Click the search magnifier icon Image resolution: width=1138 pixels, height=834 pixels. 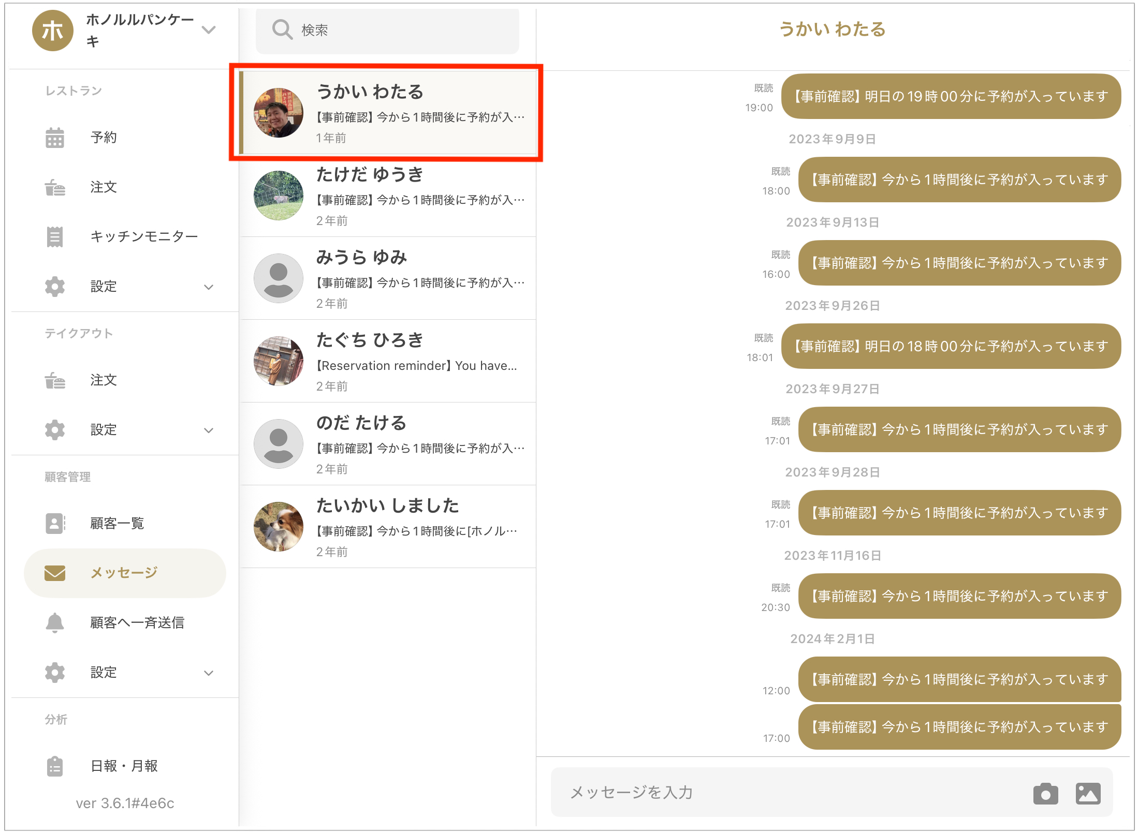[282, 30]
